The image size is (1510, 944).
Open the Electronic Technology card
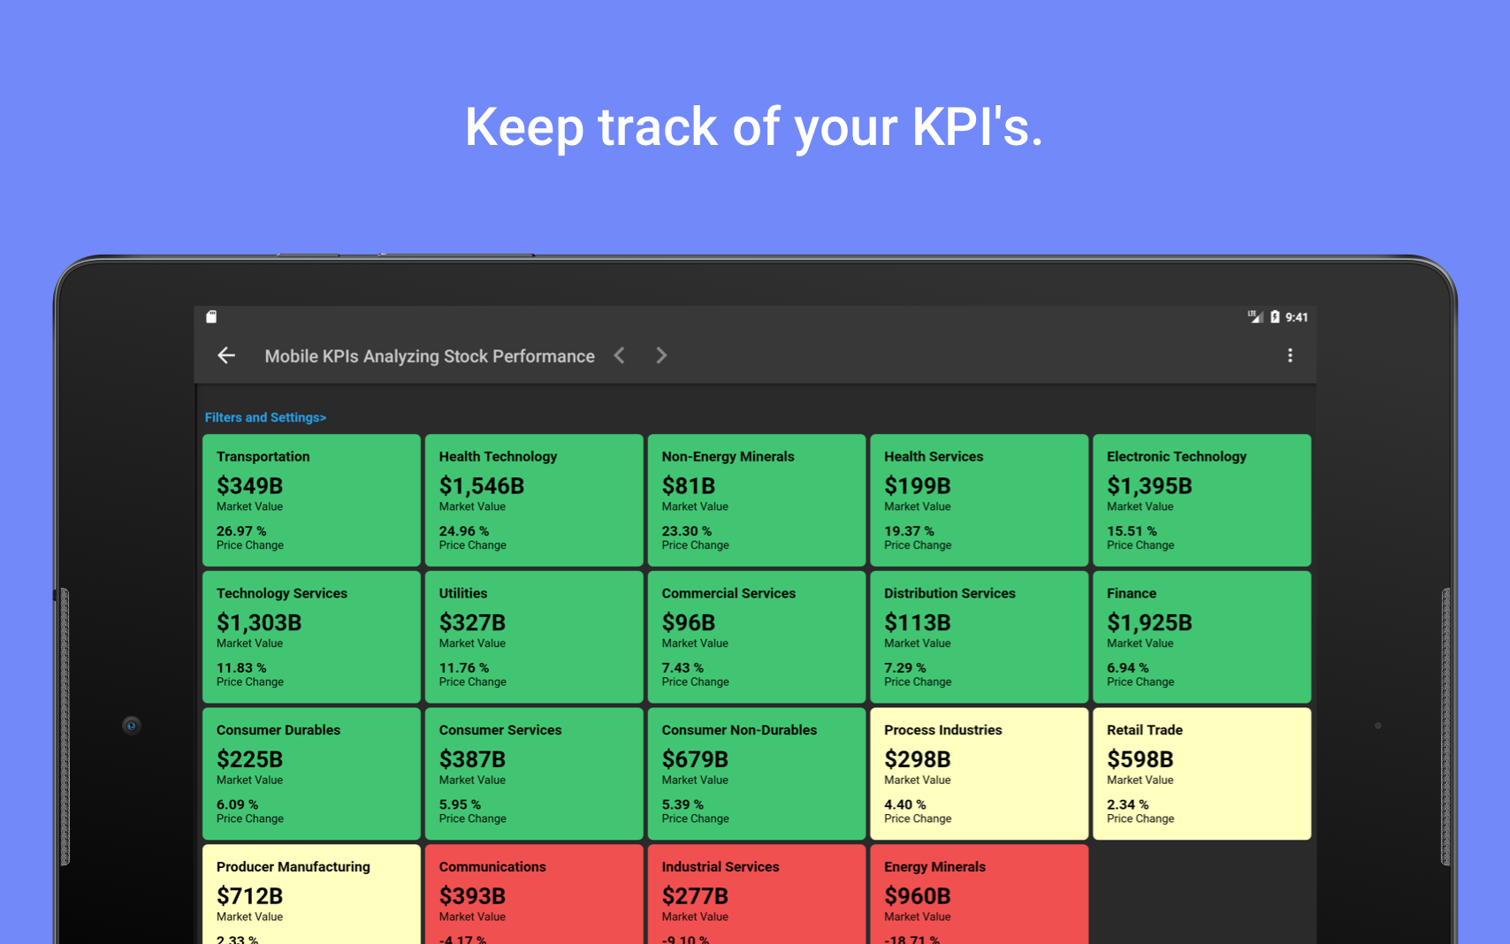tap(1202, 500)
